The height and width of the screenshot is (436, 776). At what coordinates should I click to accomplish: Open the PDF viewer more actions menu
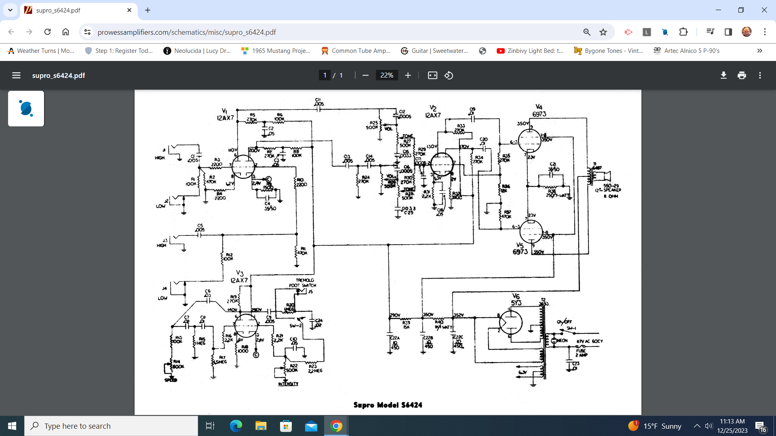[760, 75]
